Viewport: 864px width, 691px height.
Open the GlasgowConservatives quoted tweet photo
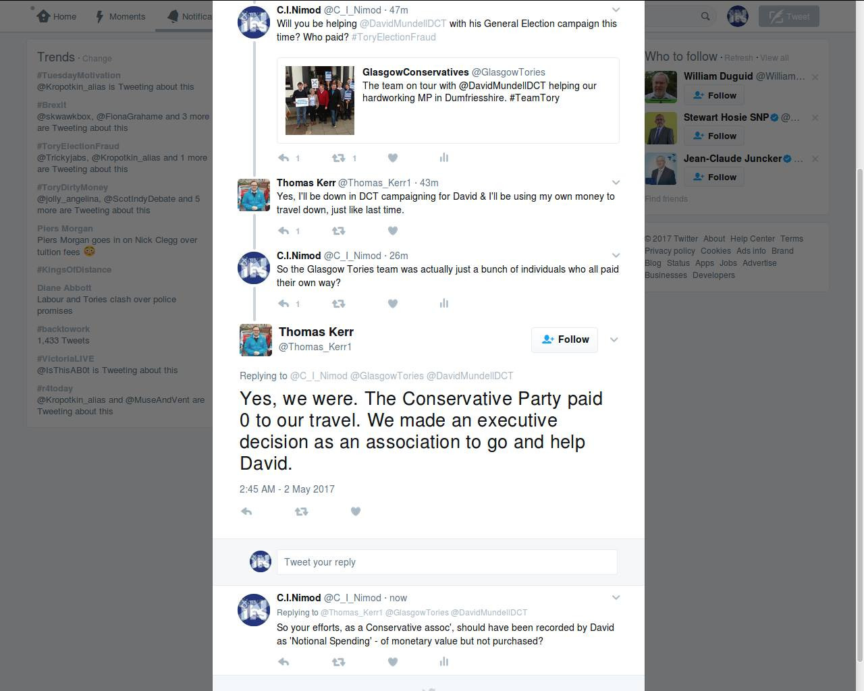coord(320,101)
